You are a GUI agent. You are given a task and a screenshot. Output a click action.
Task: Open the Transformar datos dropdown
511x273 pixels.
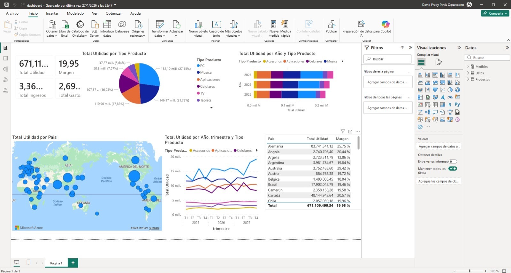[x=160, y=33]
